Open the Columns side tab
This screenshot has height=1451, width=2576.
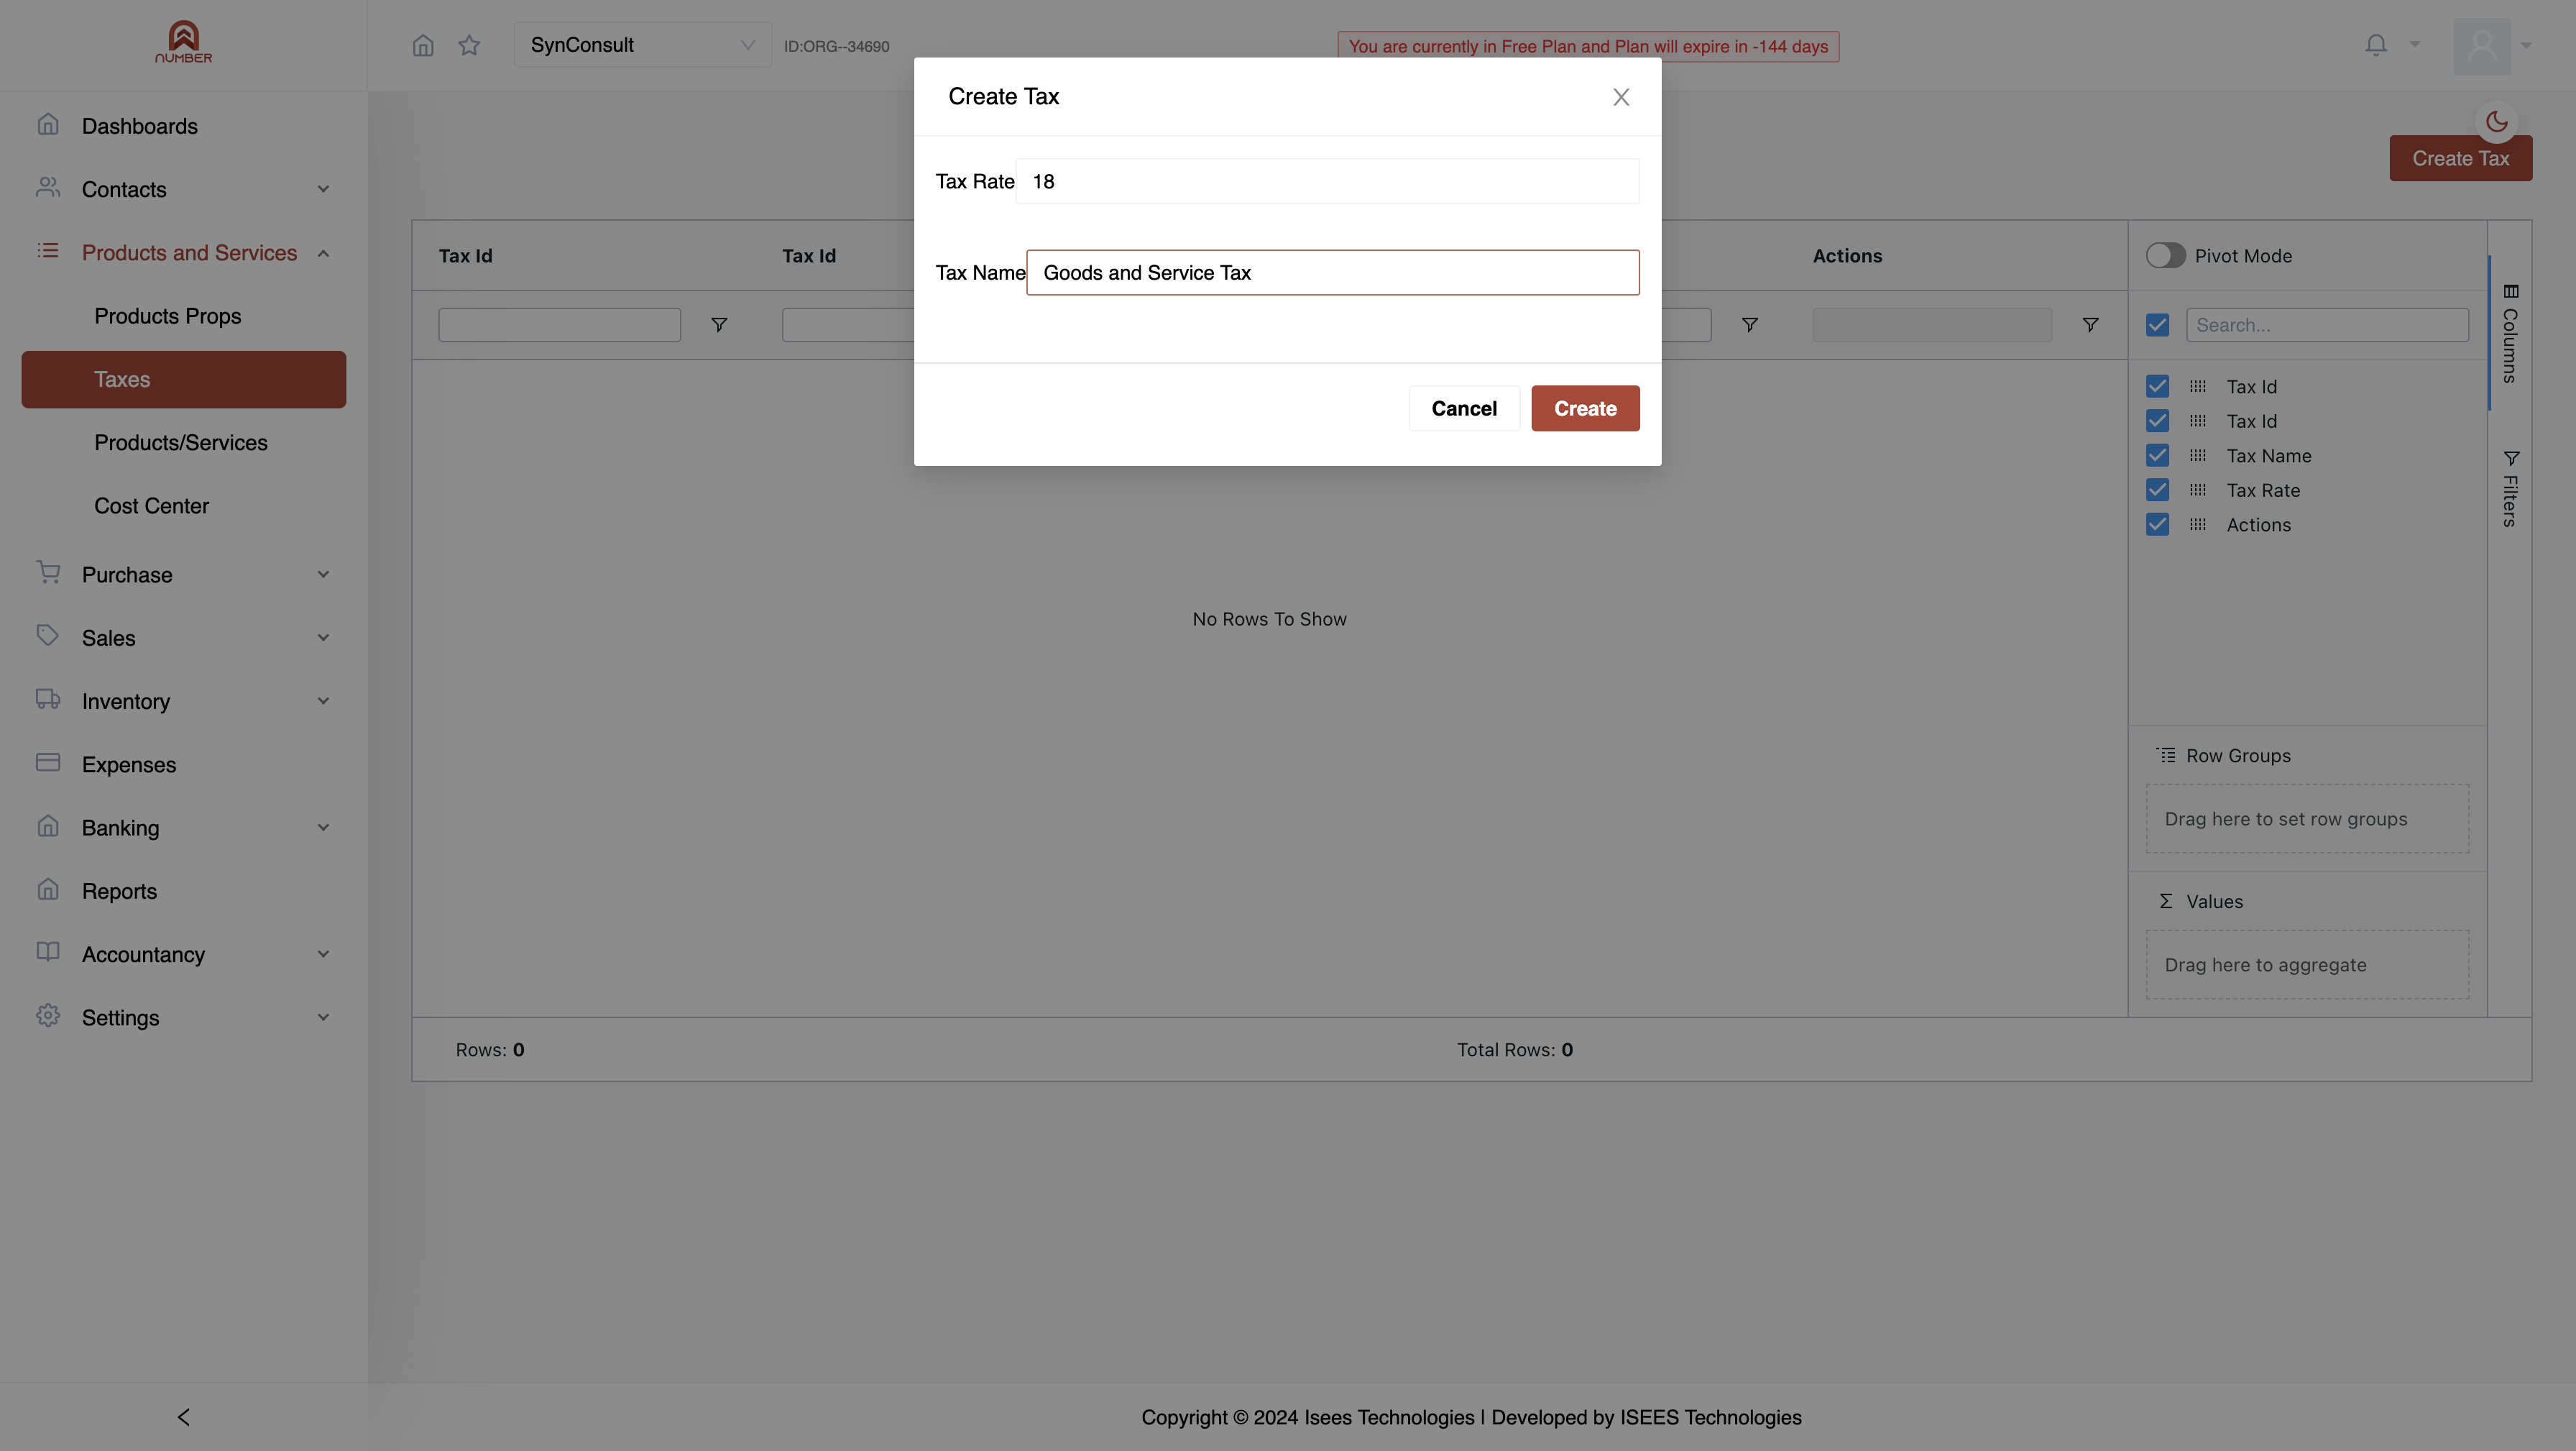pos(2510,333)
